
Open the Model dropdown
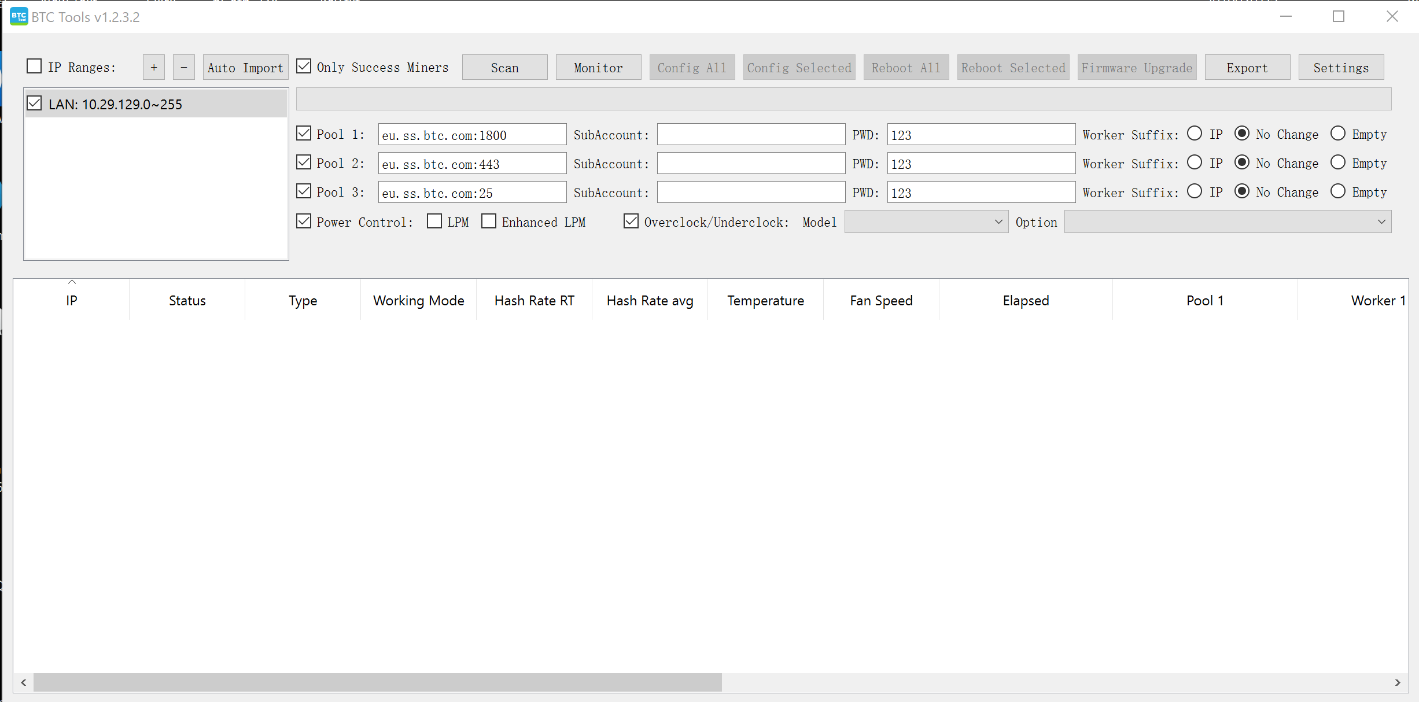tap(926, 221)
